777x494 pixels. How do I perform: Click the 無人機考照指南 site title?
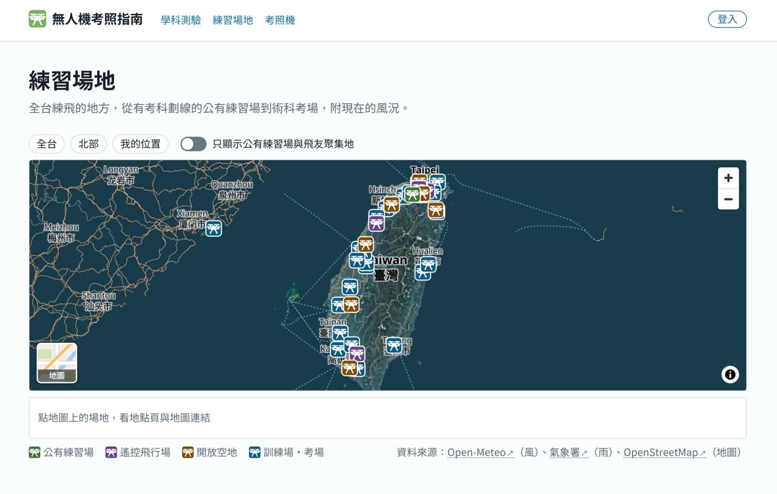tap(97, 19)
